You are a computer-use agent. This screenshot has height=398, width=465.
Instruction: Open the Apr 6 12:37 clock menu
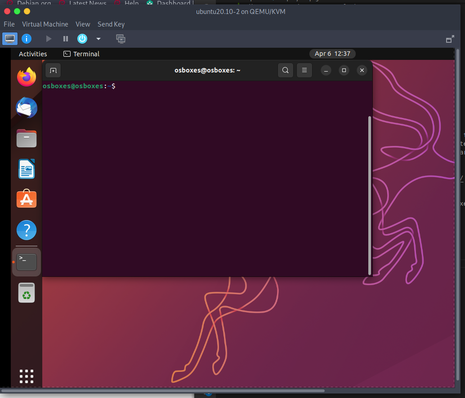pos(332,54)
